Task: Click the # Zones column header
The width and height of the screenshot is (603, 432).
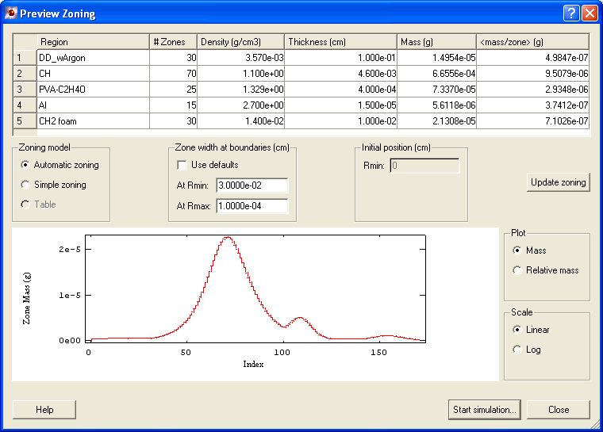Action: click(173, 42)
